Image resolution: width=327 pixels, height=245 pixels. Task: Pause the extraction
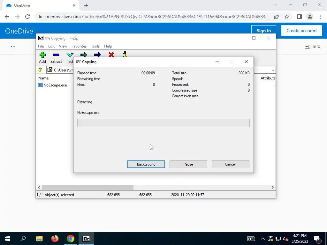tap(188, 164)
